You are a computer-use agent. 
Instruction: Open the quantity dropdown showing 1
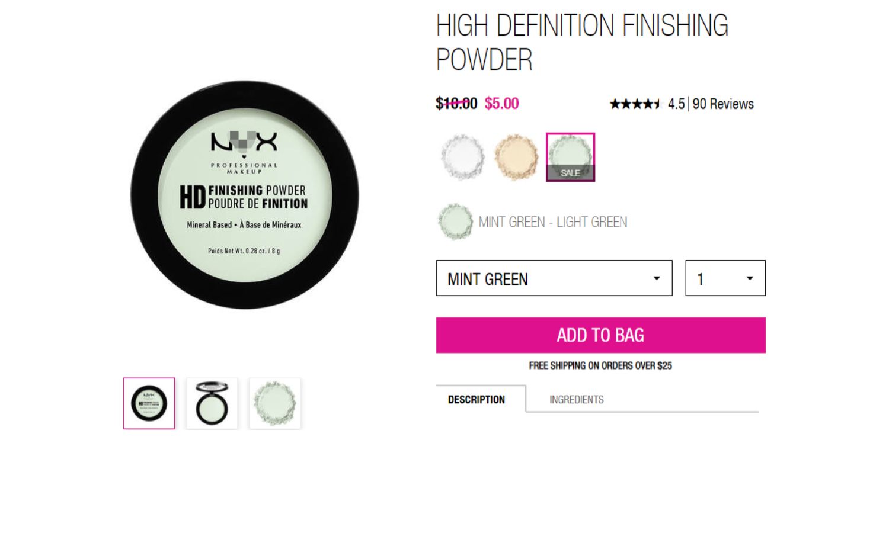(x=725, y=278)
